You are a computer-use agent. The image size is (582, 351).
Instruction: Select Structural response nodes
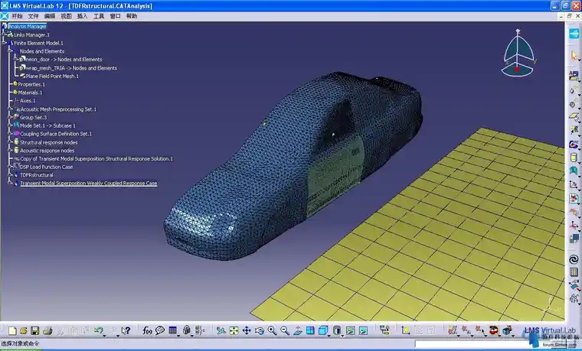coord(48,142)
